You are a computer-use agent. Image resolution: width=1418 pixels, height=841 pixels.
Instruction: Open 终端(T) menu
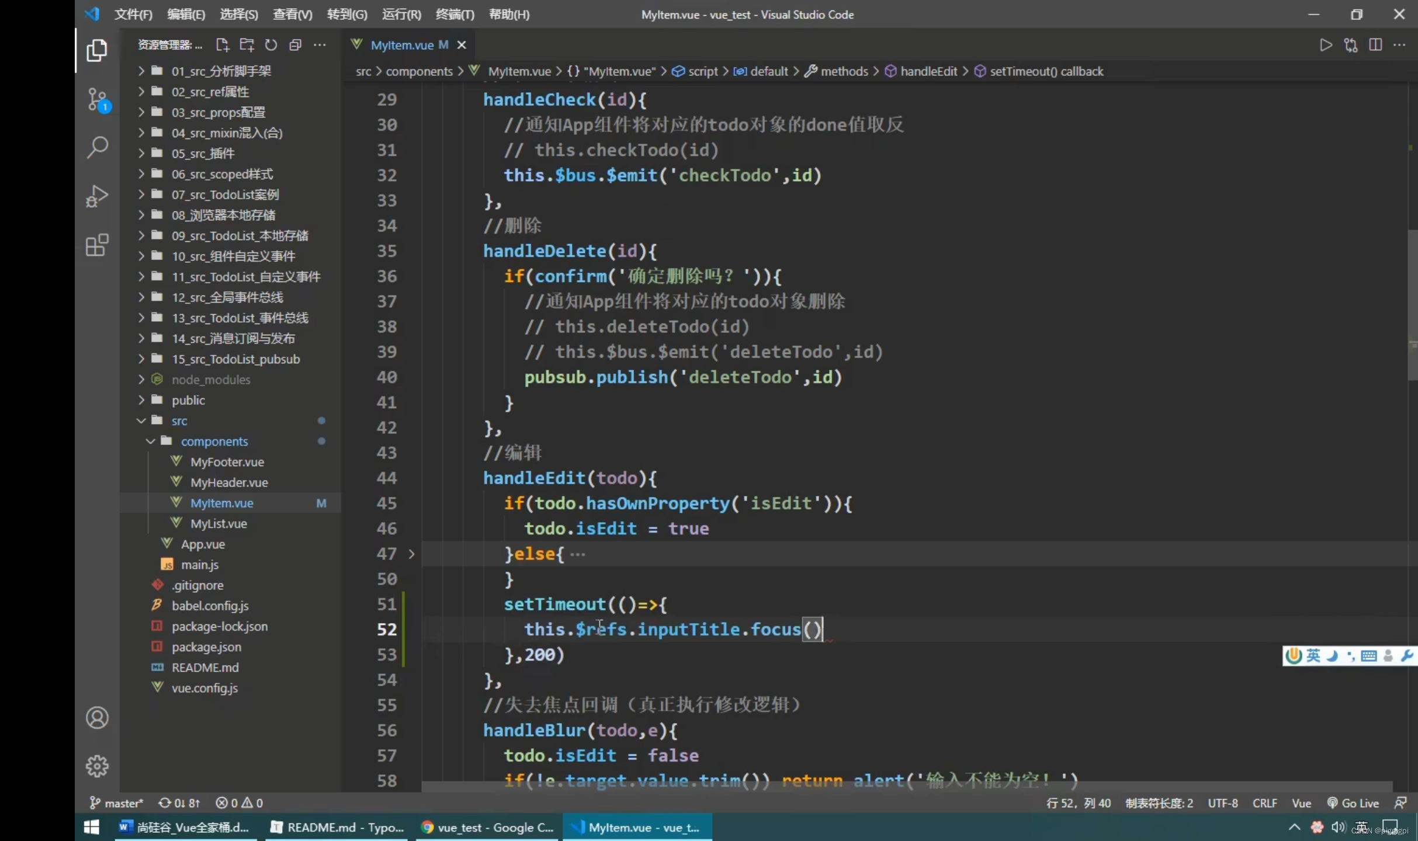click(x=455, y=15)
